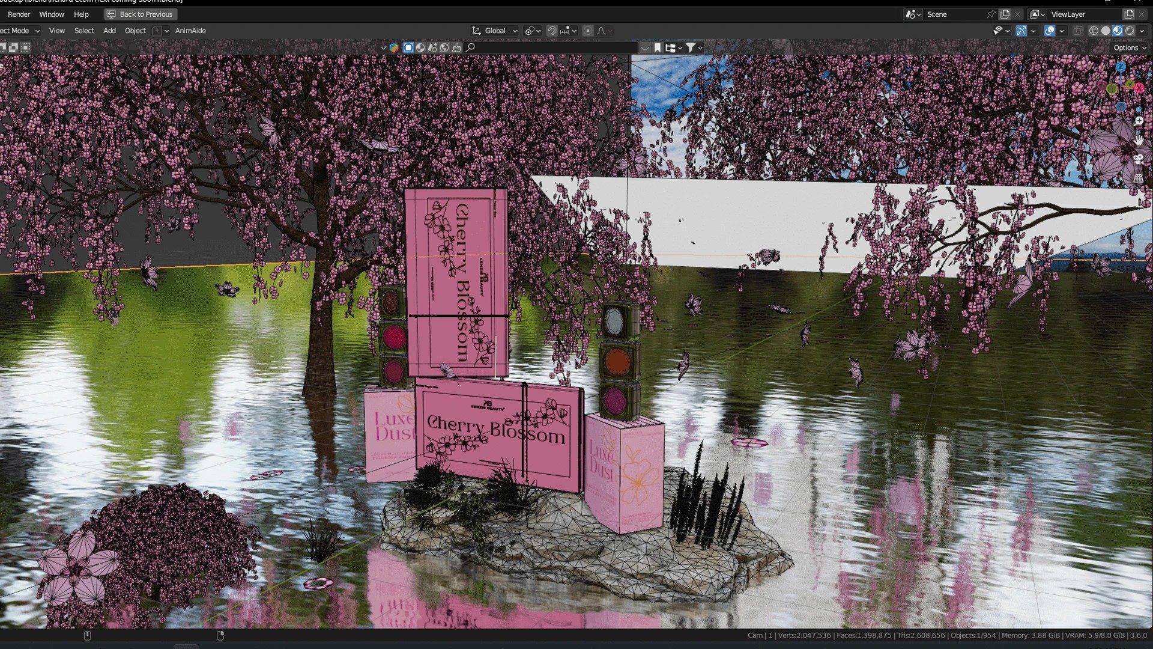Select the Data API display mode icon
Image resolution: width=1153 pixels, height=649 pixels.
tap(432, 47)
